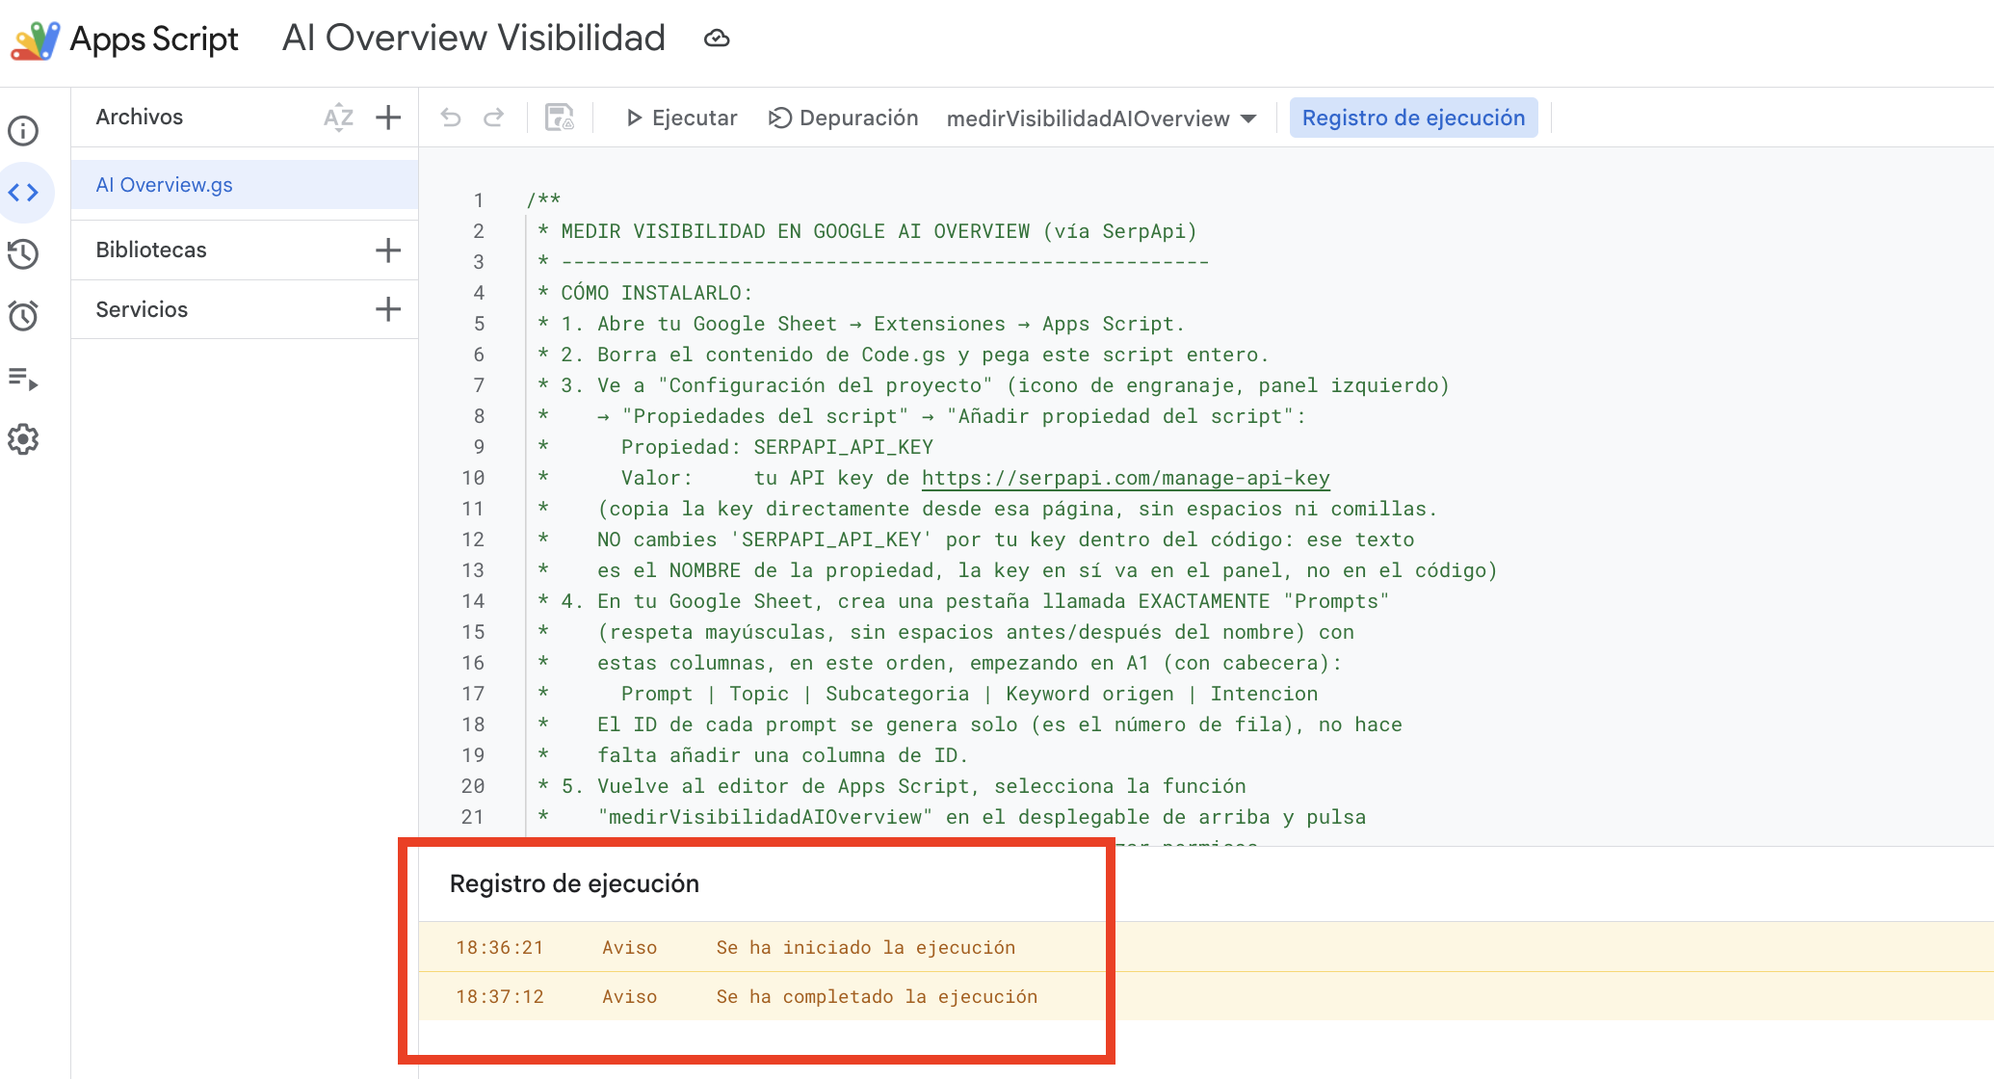The image size is (1994, 1079).
Task: Open the serpapi.com manage-api-key link
Action: (x=1125, y=478)
